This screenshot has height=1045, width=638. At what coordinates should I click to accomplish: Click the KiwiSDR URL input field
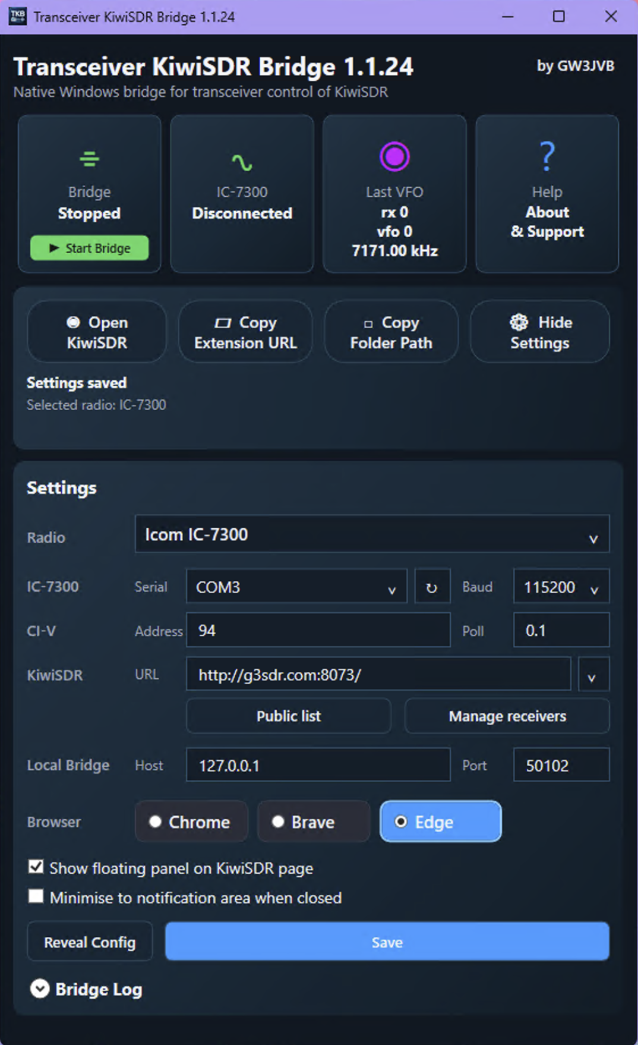tap(378, 674)
